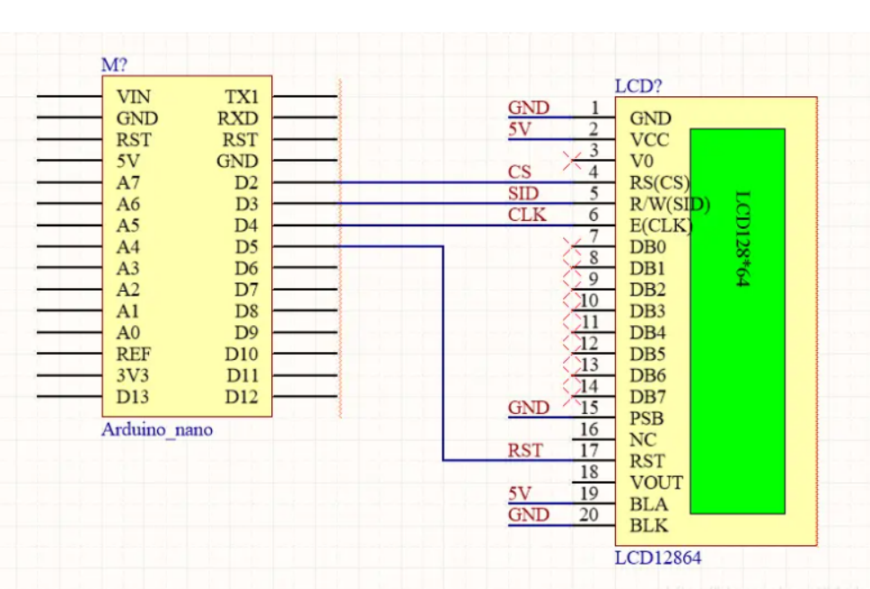Select the LCD? designator text

click(x=638, y=86)
